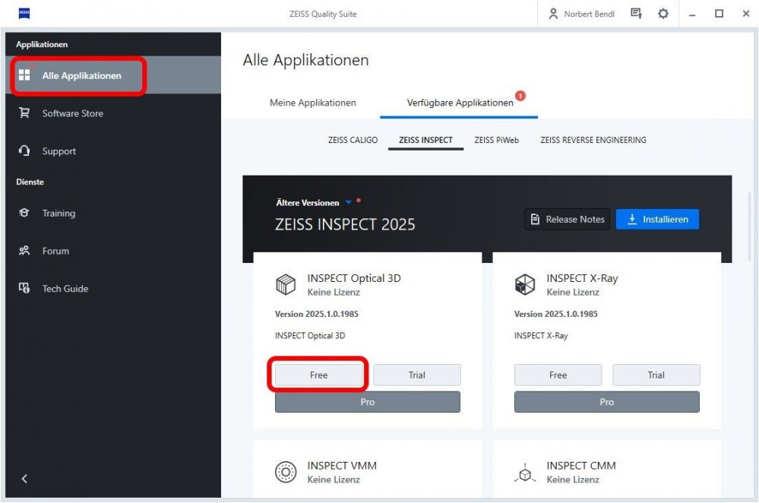Choose Pro for INSPECT X-Ray
The height and width of the screenshot is (503, 759).
(606, 402)
